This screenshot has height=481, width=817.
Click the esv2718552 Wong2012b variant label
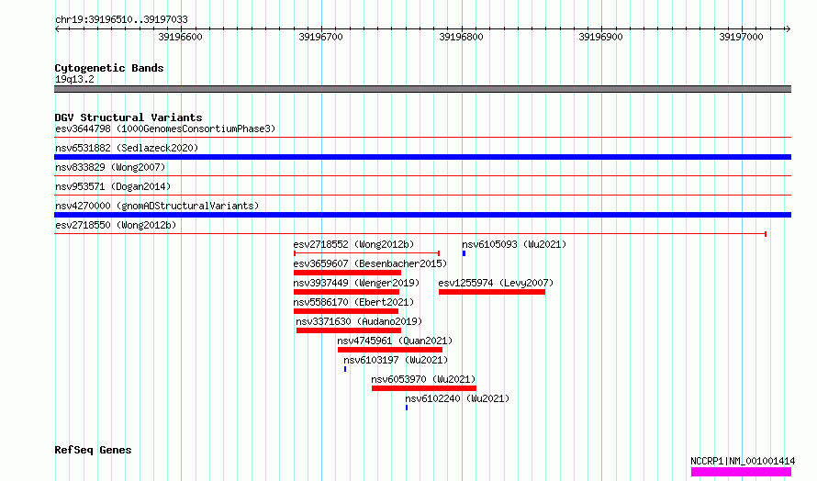coord(353,244)
